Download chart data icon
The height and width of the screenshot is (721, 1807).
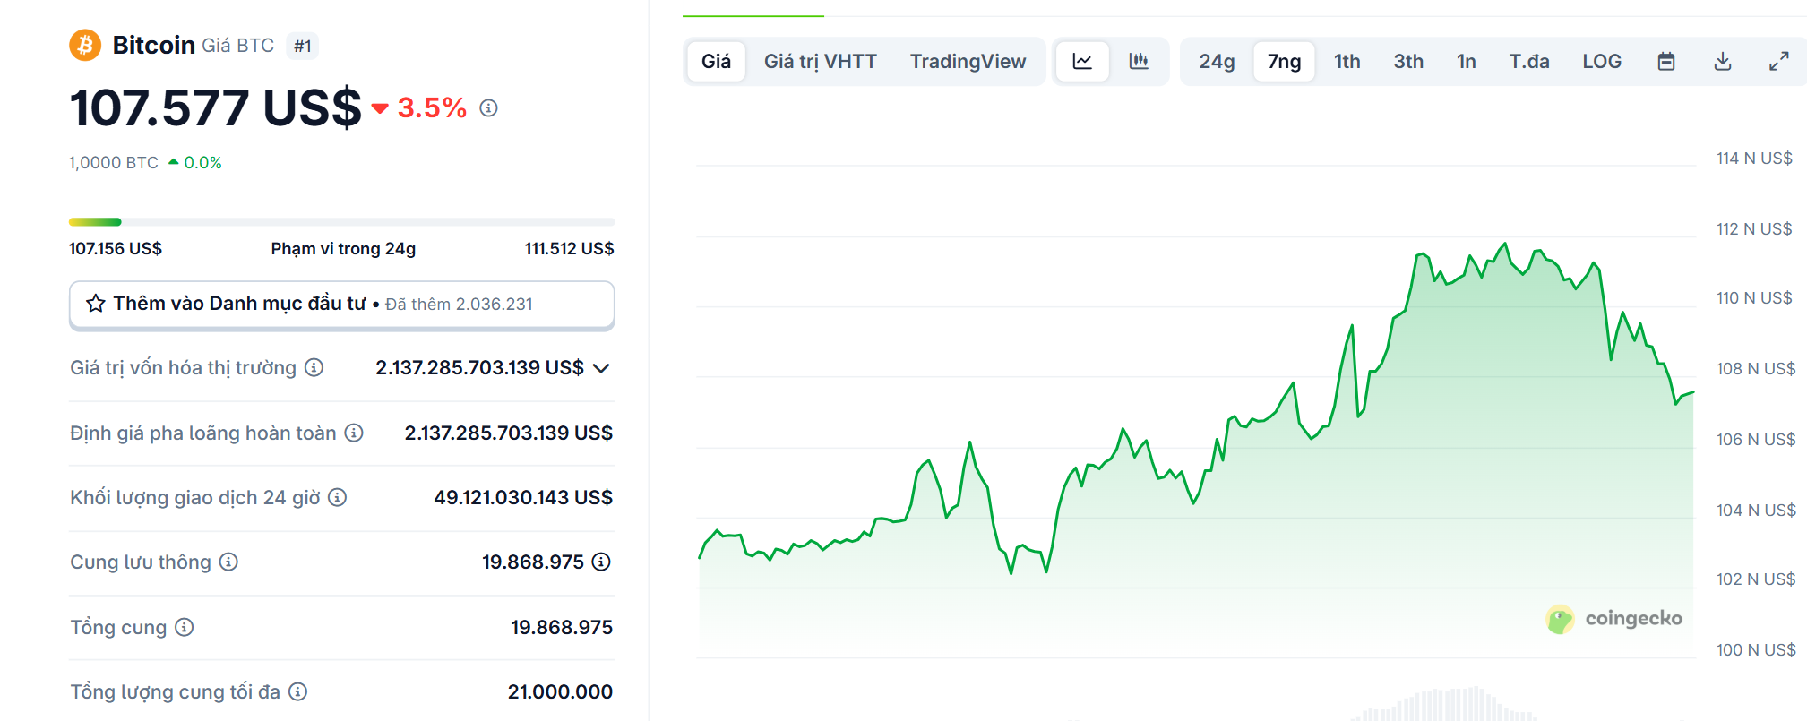click(1723, 61)
